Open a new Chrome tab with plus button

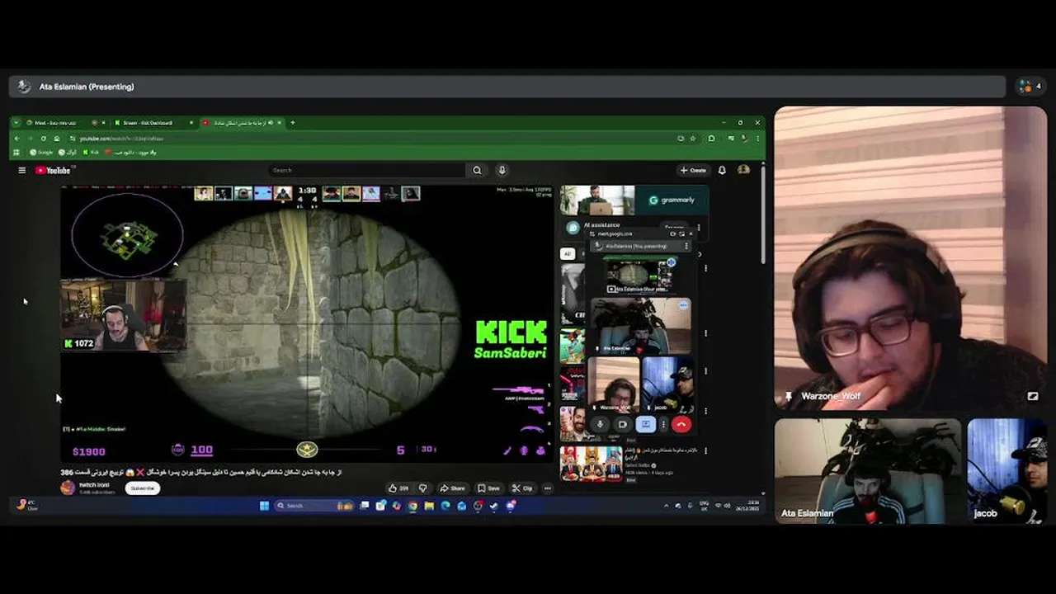pyautogui.click(x=292, y=123)
